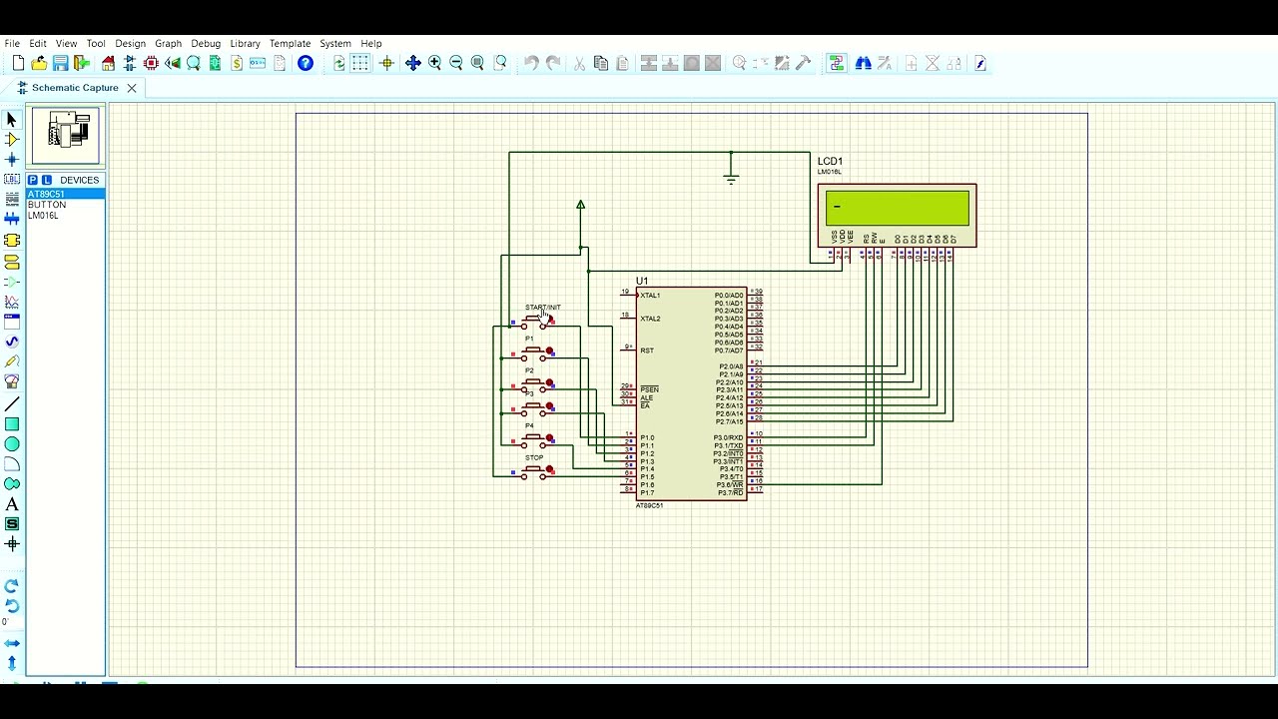Click the overview schematic thumbnail
Image resolution: width=1278 pixels, height=719 pixels.
[66, 135]
